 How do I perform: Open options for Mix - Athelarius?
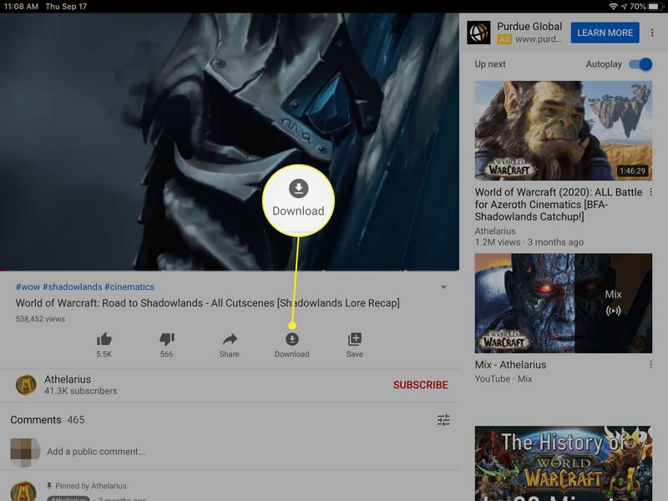point(651,365)
